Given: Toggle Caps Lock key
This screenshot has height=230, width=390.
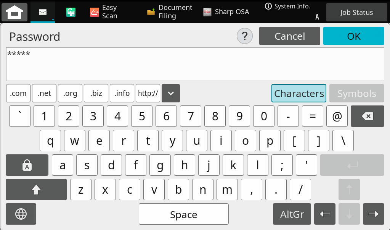Looking at the screenshot, I should tap(27, 165).
